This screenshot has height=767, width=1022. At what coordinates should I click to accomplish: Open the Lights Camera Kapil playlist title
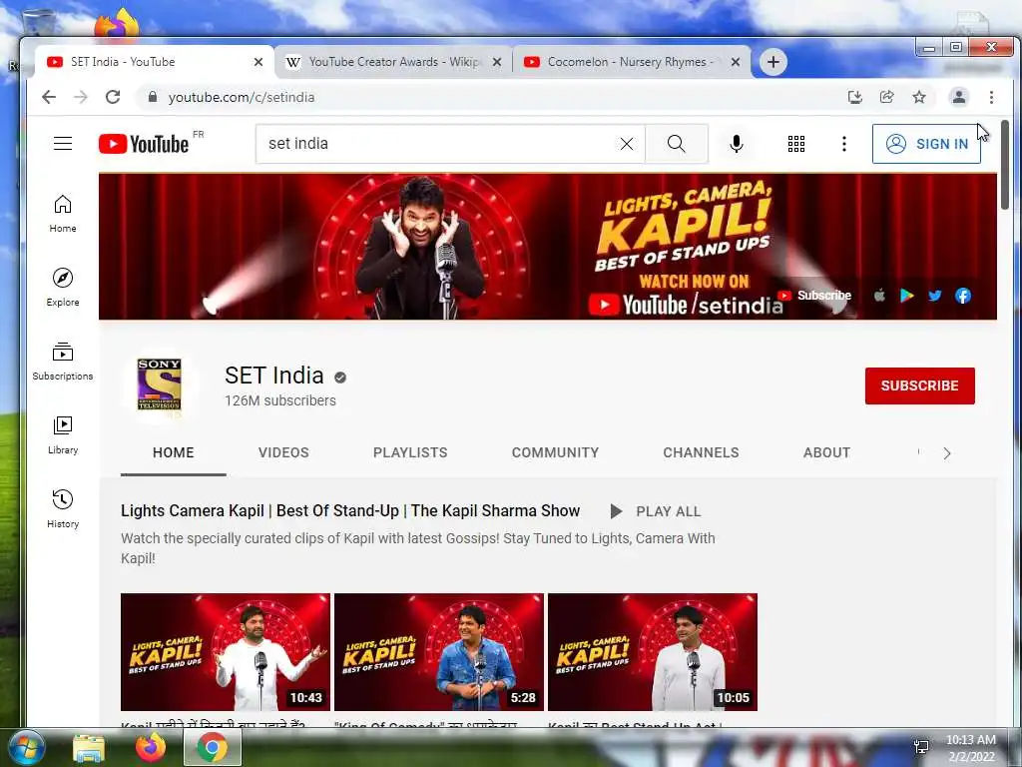click(x=350, y=510)
